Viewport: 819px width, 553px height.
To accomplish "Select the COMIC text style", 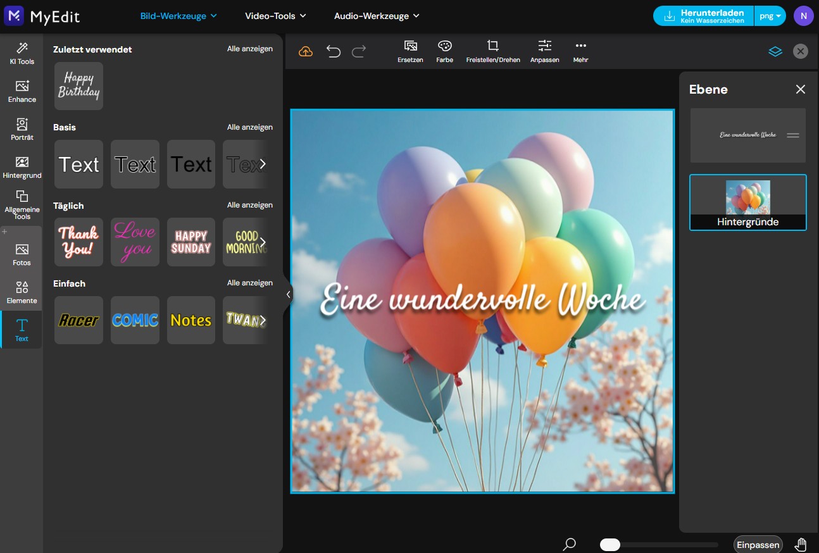I will pyautogui.click(x=135, y=320).
